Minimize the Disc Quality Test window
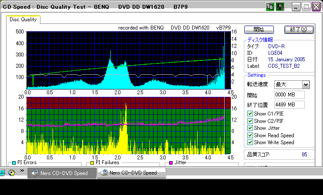323x195 pixels. click(x=296, y=7)
